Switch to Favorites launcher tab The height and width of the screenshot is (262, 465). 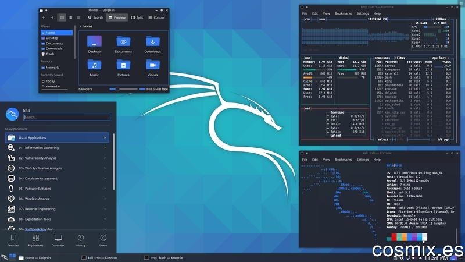pos(13,240)
